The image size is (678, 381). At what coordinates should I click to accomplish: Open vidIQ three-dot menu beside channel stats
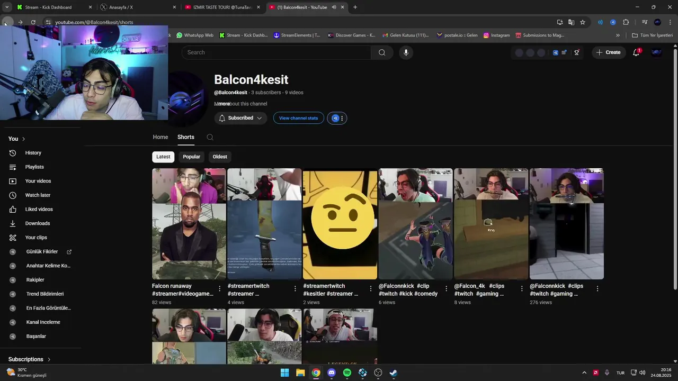[342, 118]
